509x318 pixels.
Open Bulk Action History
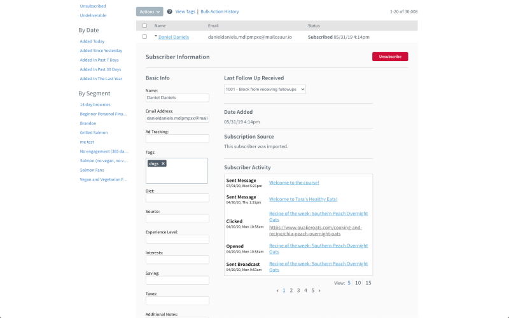tap(220, 11)
